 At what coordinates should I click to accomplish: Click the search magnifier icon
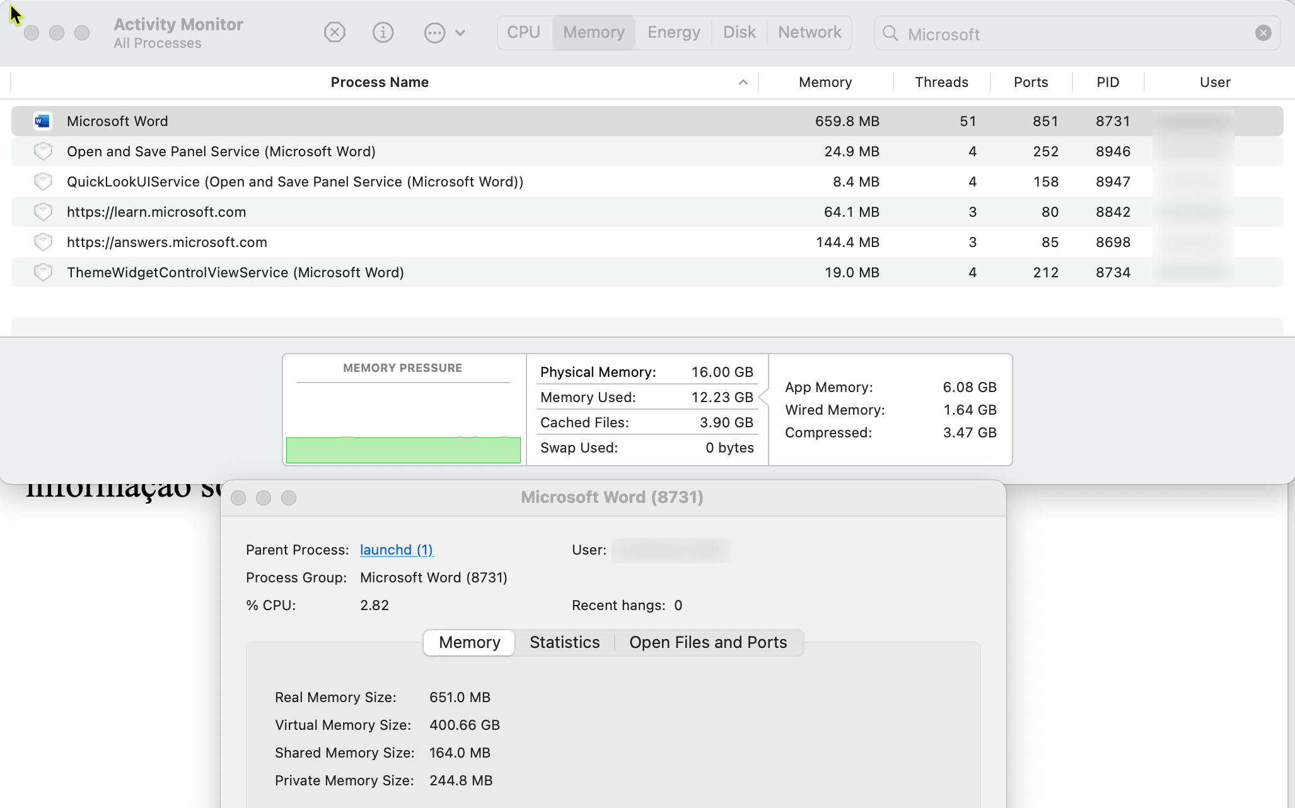[x=890, y=33]
